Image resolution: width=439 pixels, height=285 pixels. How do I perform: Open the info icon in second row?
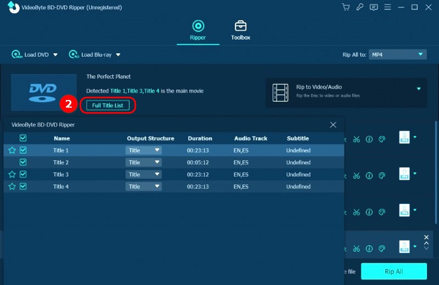[x=369, y=176]
